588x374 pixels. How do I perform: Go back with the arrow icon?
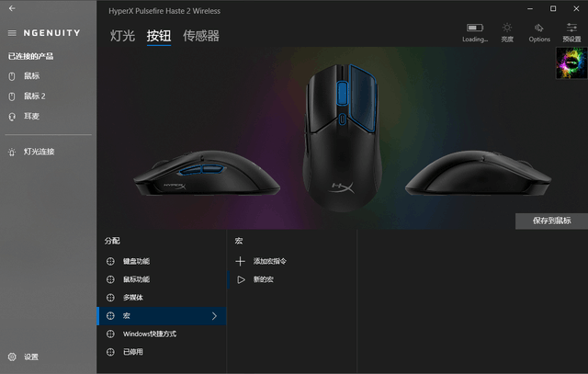(x=12, y=8)
